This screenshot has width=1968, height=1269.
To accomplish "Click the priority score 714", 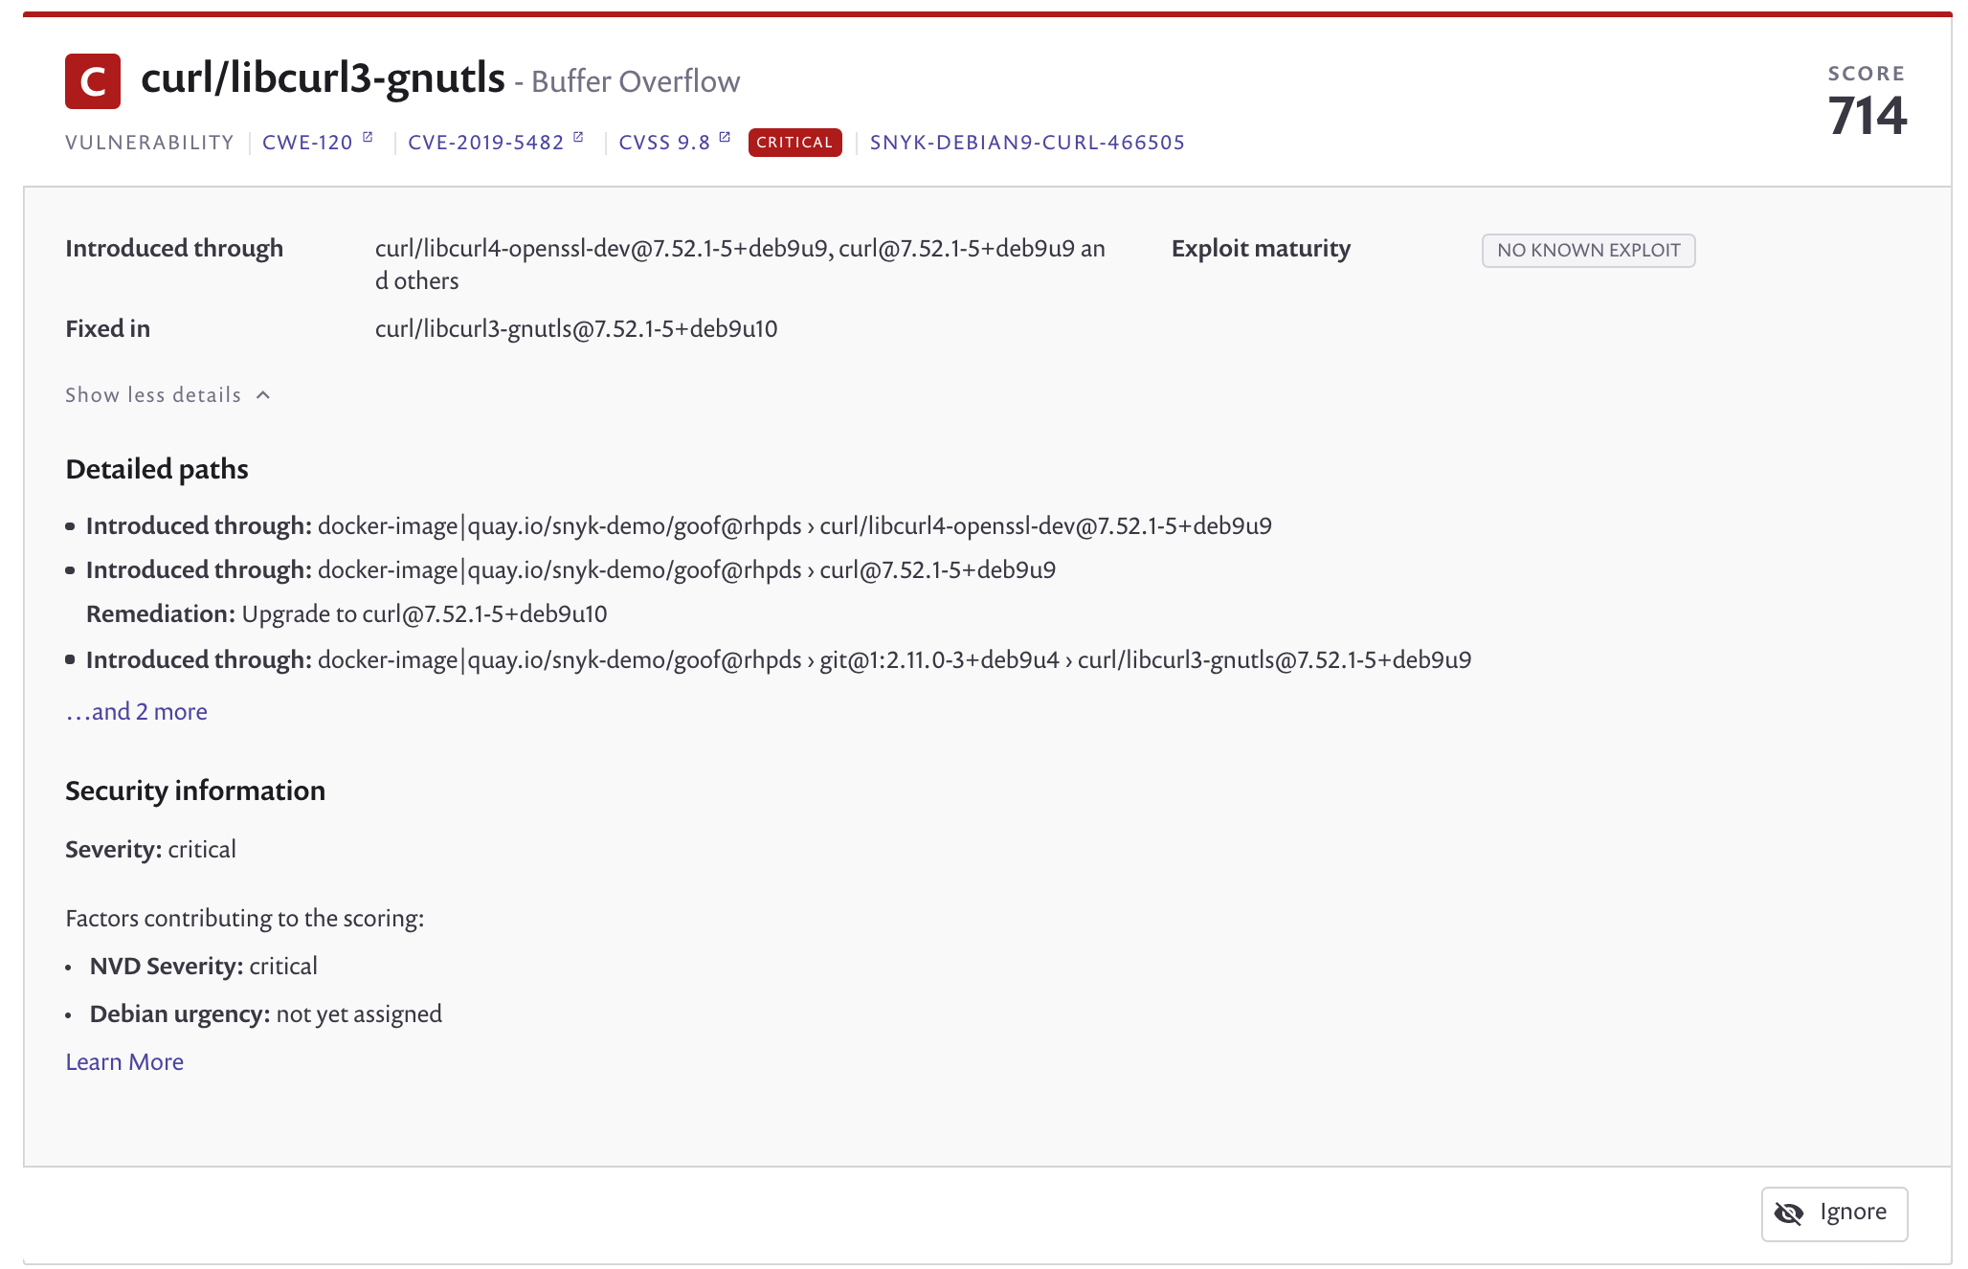I will click(x=1867, y=116).
